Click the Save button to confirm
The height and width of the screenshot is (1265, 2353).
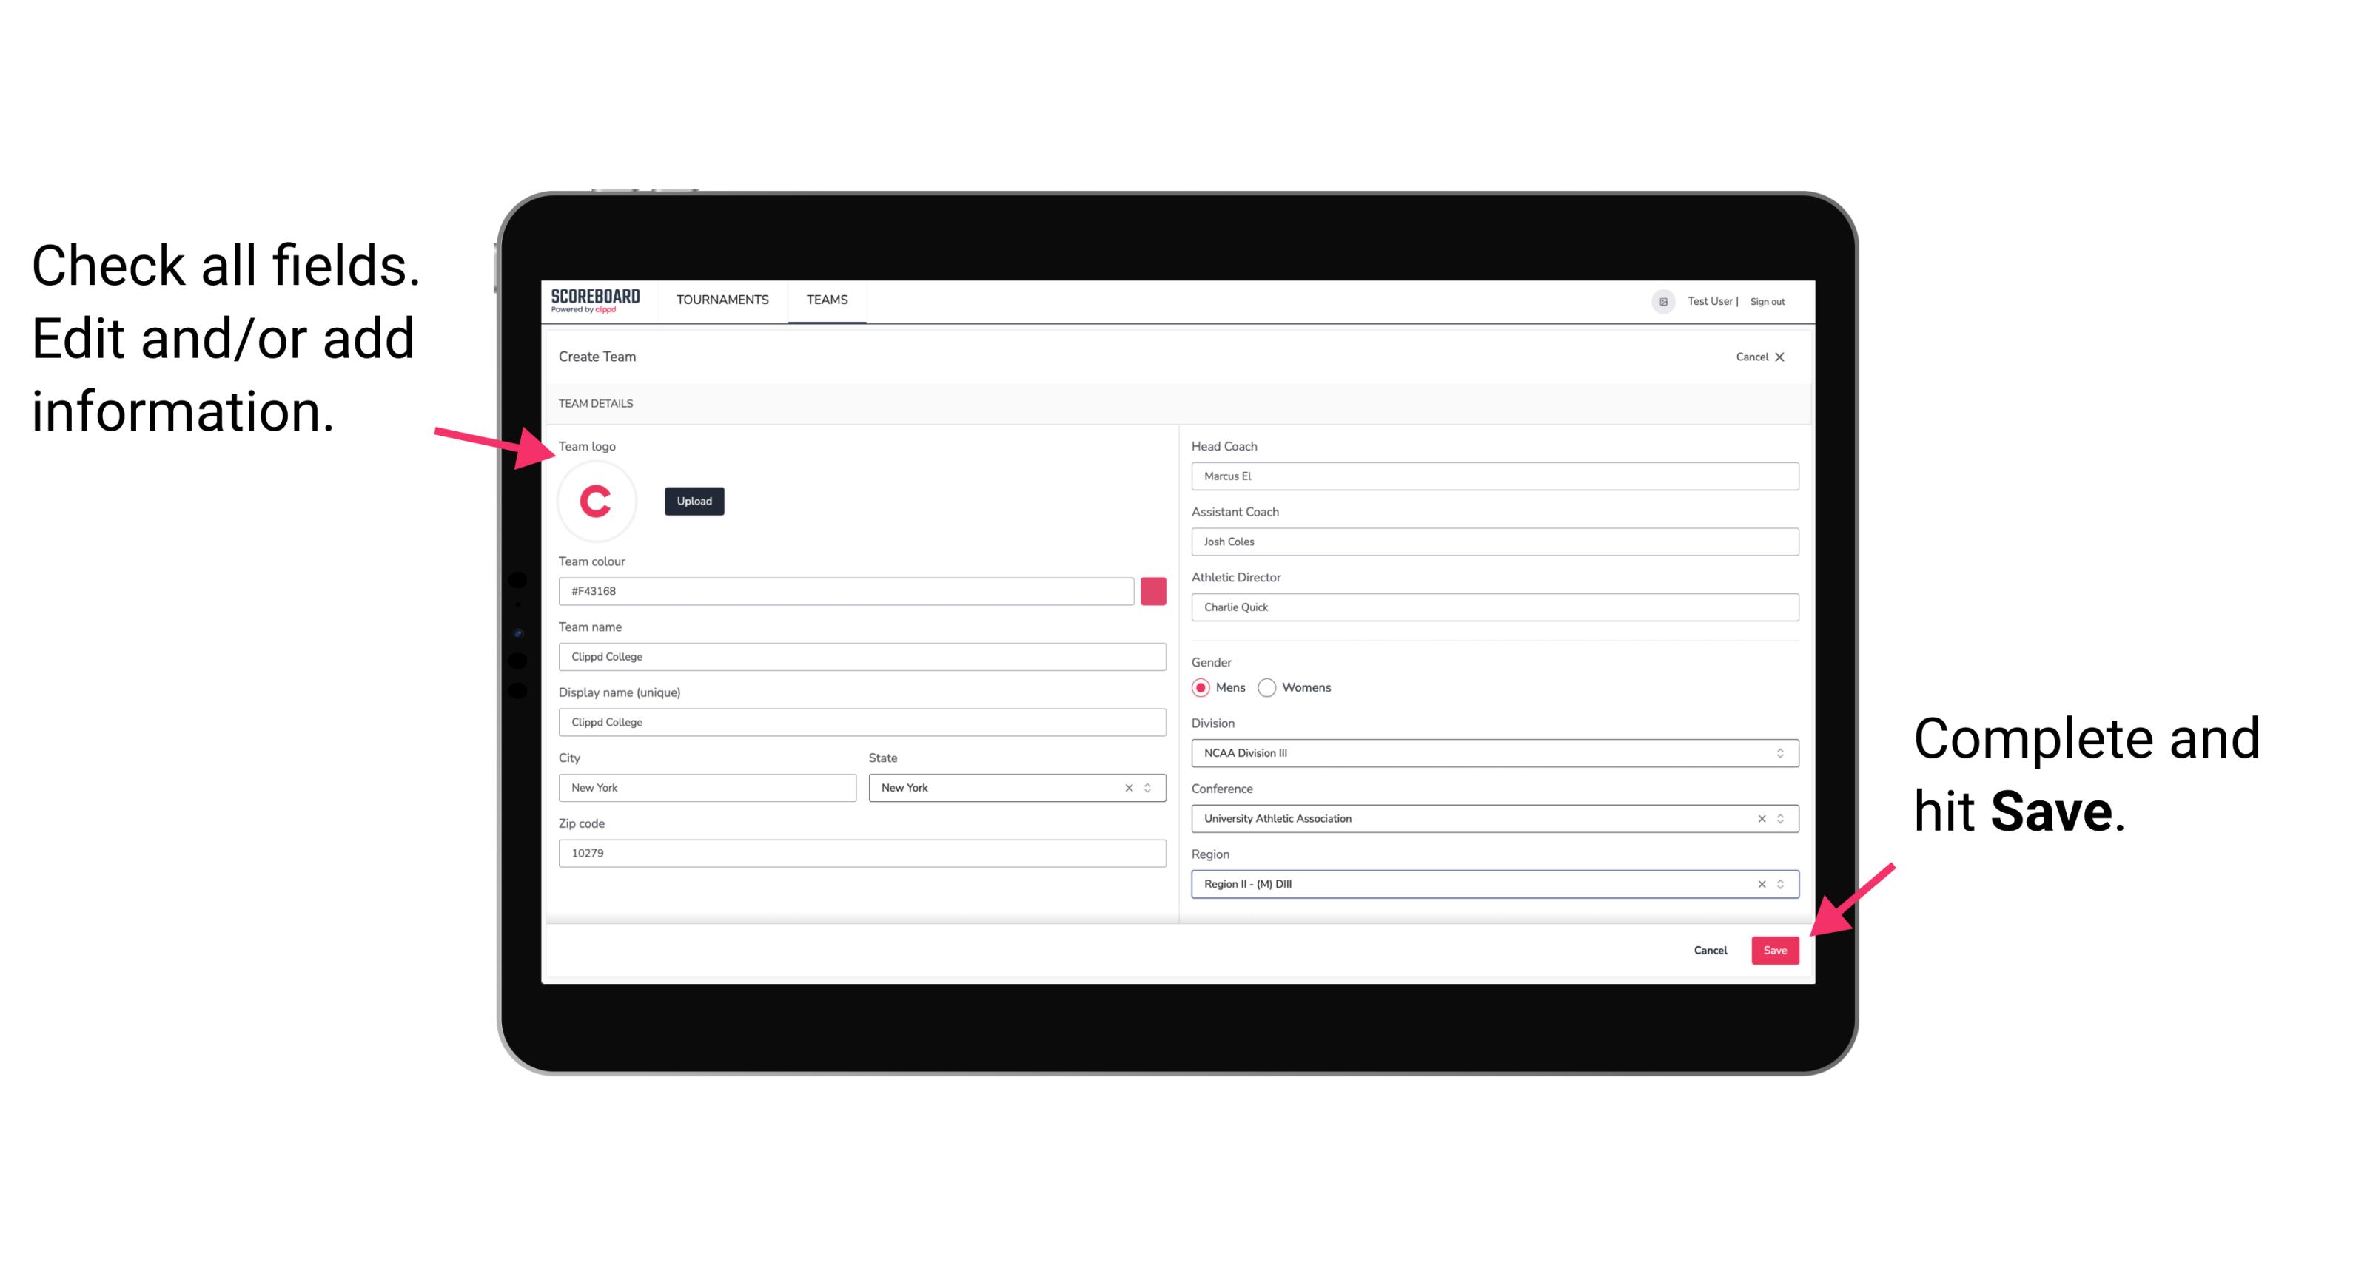[x=1776, y=948]
